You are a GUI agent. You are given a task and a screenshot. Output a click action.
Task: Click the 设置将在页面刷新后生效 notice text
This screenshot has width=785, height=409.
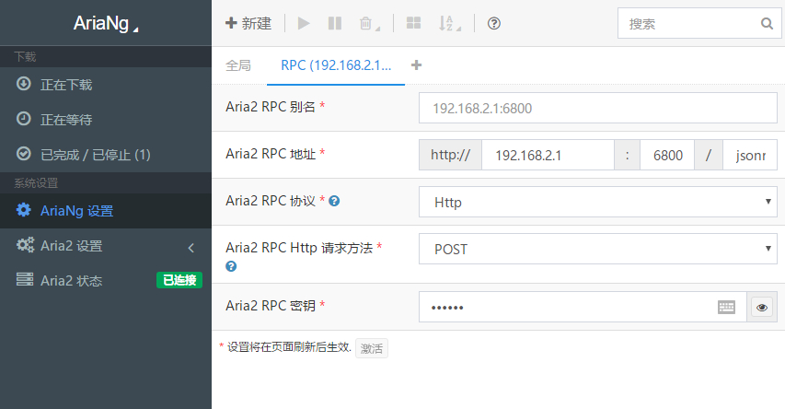289,347
